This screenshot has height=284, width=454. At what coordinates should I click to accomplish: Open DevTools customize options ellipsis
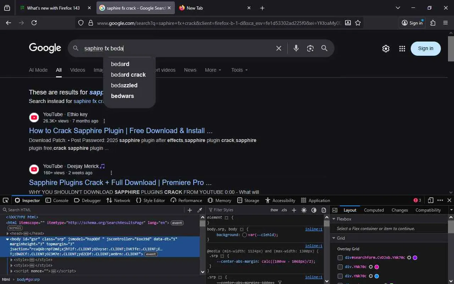click(x=440, y=200)
